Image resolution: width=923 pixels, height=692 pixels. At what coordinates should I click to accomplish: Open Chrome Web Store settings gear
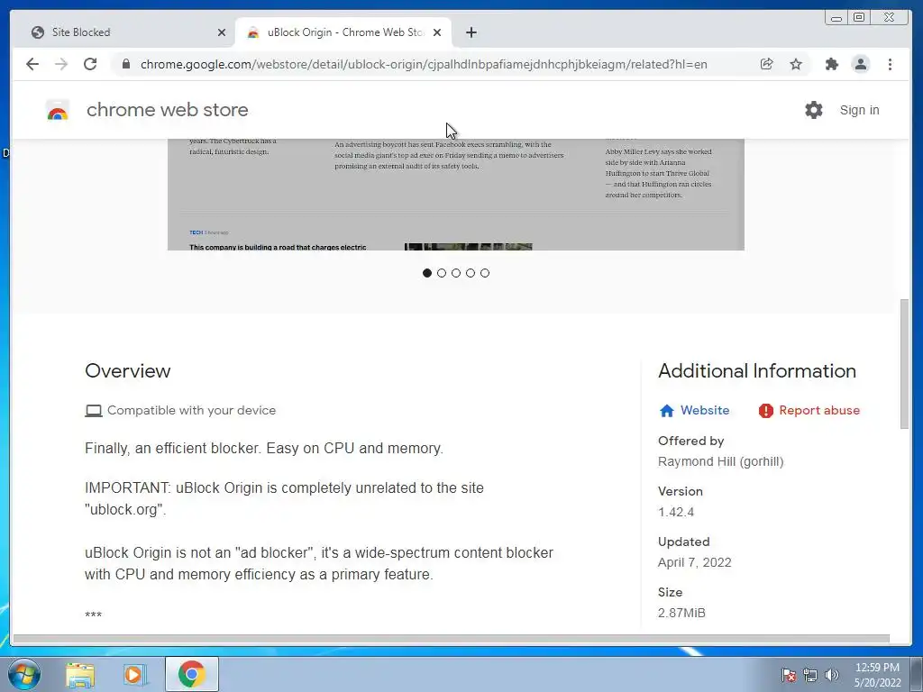click(x=814, y=110)
